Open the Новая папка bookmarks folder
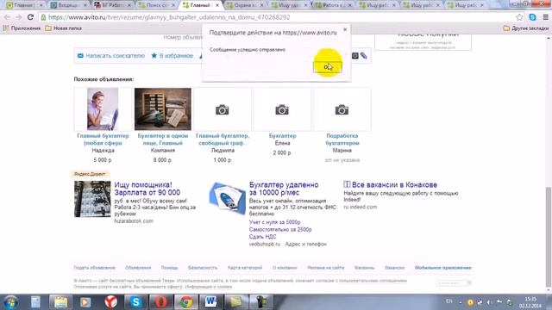552x310 pixels. click(63, 28)
